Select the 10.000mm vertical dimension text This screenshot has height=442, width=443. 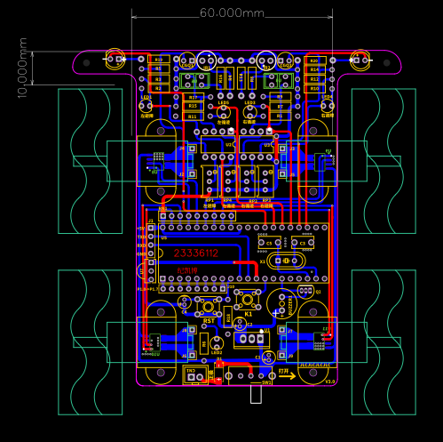click(x=22, y=68)
